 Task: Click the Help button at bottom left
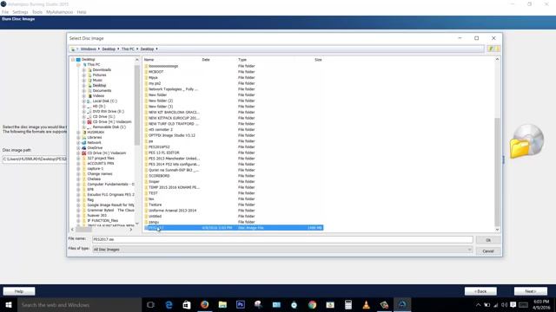(x=19, y=291)
